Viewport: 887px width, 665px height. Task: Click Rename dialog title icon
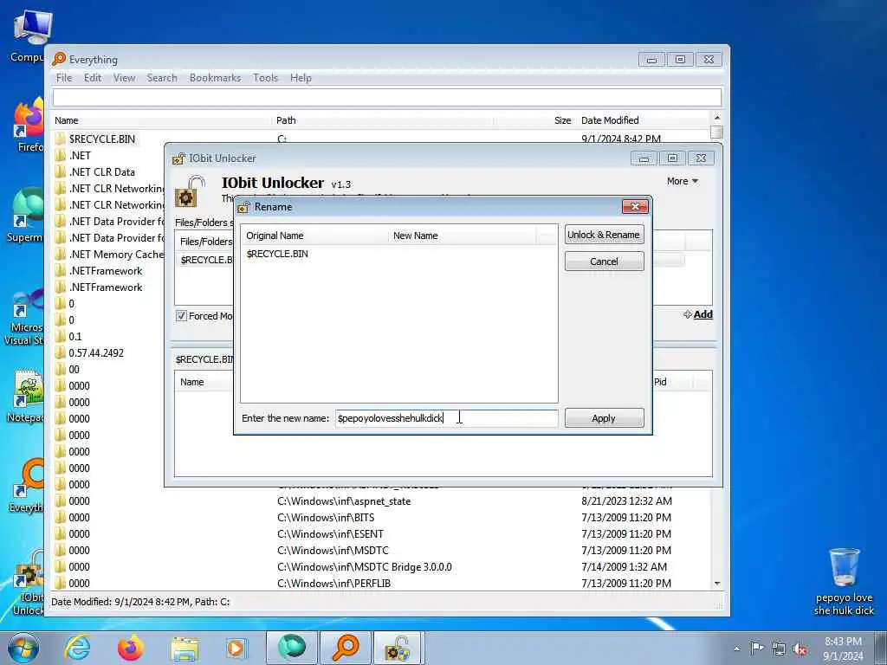tap(243, 207)
